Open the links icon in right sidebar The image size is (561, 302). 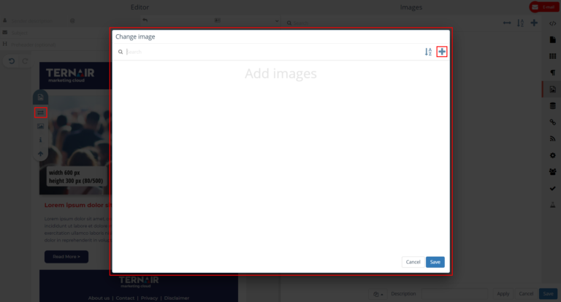pyautogui.click(x=553, y=123)
